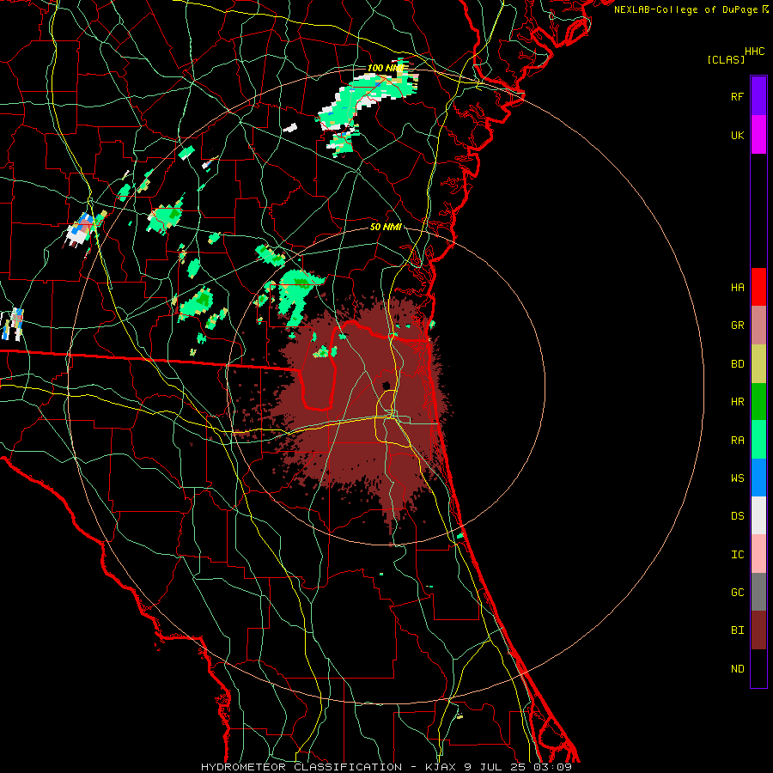The image size is (773, 773).
Task: Click the ND legend label
Action: [x=737, y=669]
